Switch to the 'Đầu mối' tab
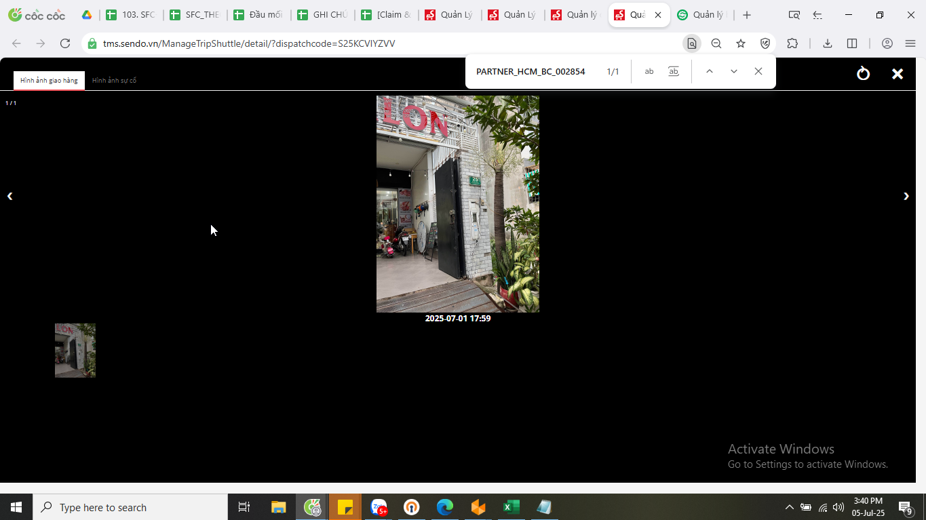 pos(258,15)
